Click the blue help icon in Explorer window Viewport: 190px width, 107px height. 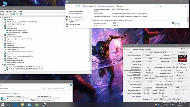(71, 85)
